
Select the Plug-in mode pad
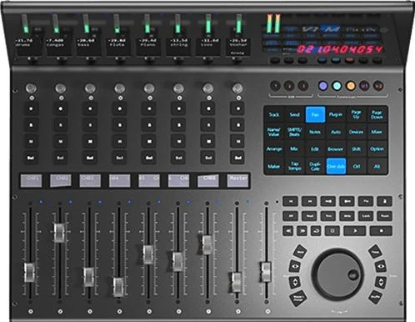tap(336, 114)
